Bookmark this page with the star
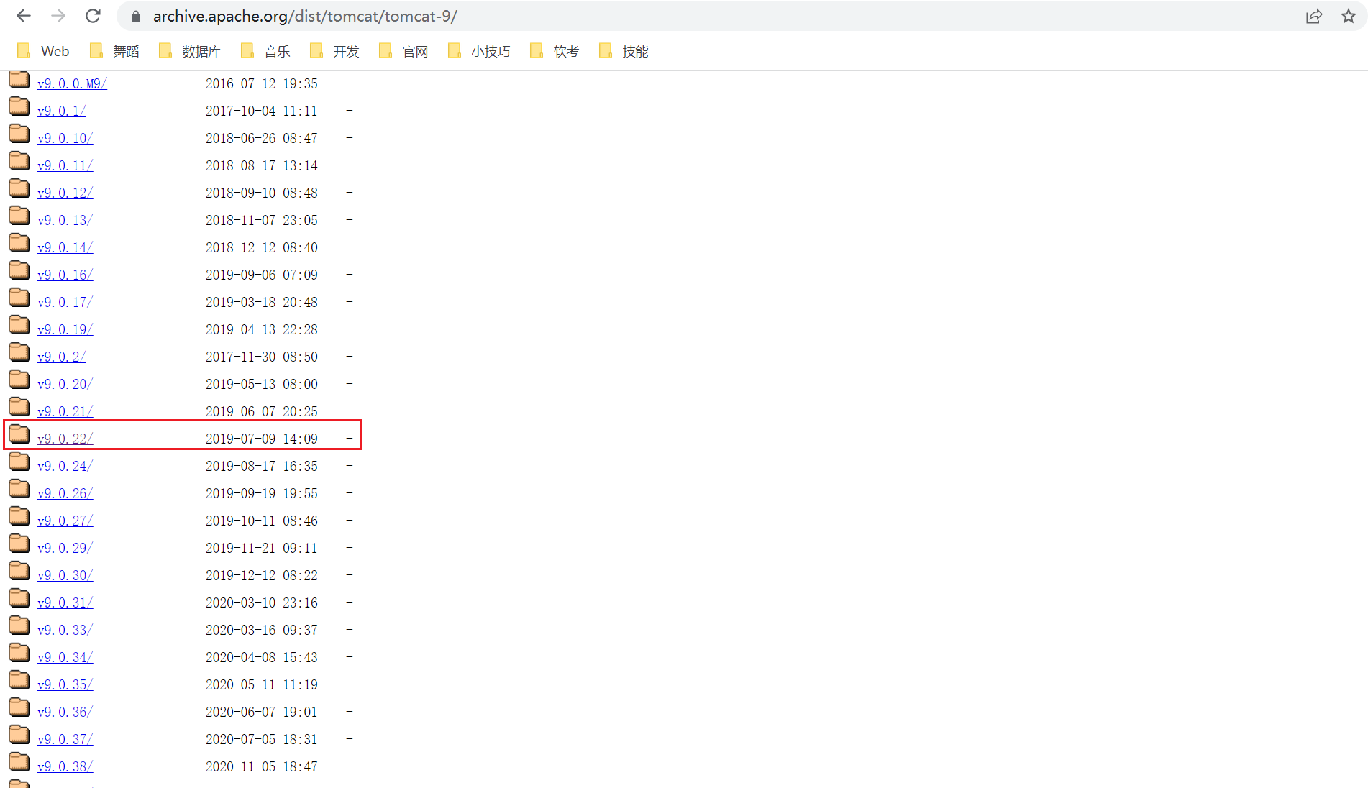Screen dimensions: 1368x788 point(1349,16)
